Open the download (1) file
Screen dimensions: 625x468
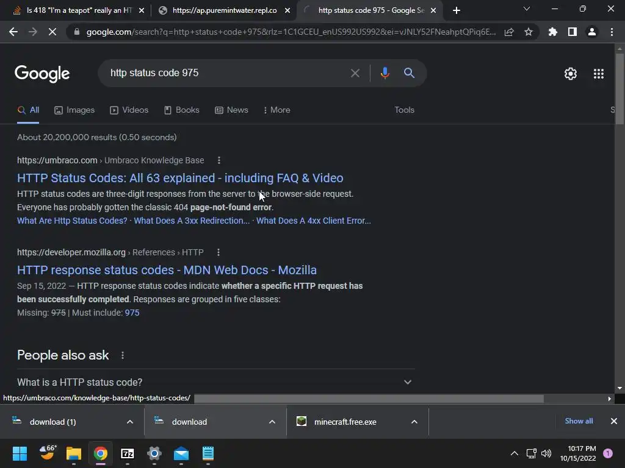click(x=52, y=422)
